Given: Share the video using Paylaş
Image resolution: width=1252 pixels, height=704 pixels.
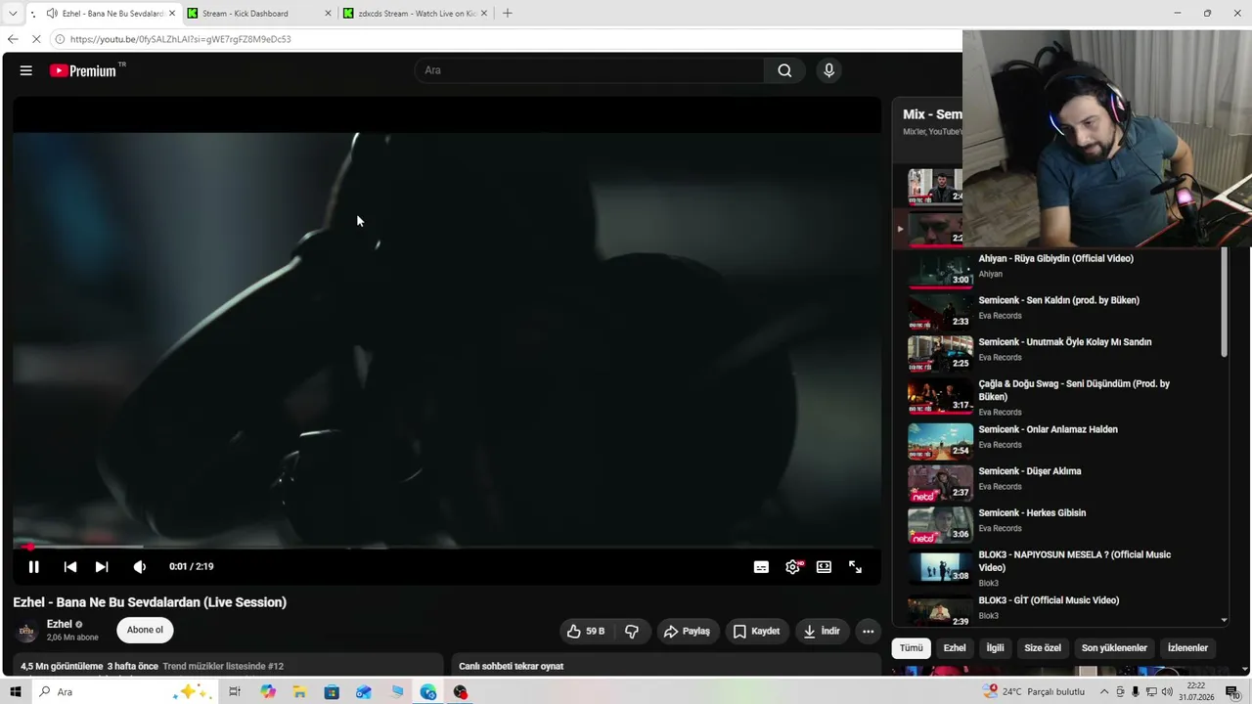Looking at the screenshot, I should [687, 632].
